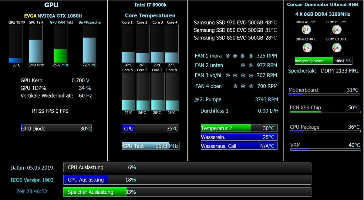The image size is (364, 200).
Task: Click the Wasserein. 25°C bar
Action: click(239, 137)
